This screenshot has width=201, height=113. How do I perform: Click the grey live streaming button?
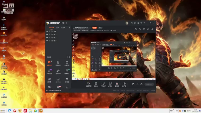tap(149, 84)
